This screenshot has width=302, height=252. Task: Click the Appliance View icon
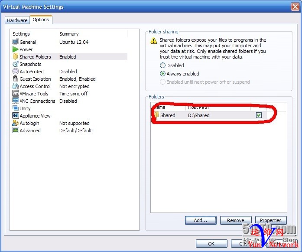(x=16, y=115)
